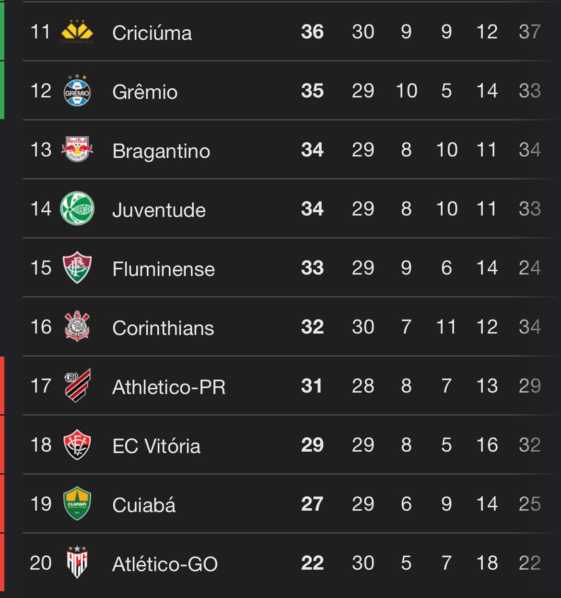Select Athletico-PR points value 31
Screen dimensions: 561x598
312,386
